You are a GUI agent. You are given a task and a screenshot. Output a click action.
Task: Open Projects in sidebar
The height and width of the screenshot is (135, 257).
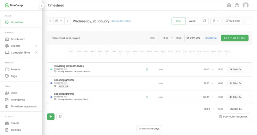tap(16, 69)
